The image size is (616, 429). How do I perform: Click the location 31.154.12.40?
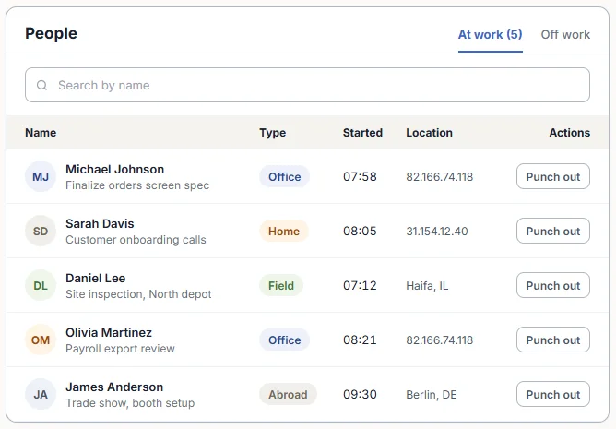(437, 232)
